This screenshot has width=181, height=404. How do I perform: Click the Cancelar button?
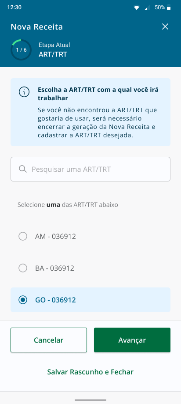[49, 340]
